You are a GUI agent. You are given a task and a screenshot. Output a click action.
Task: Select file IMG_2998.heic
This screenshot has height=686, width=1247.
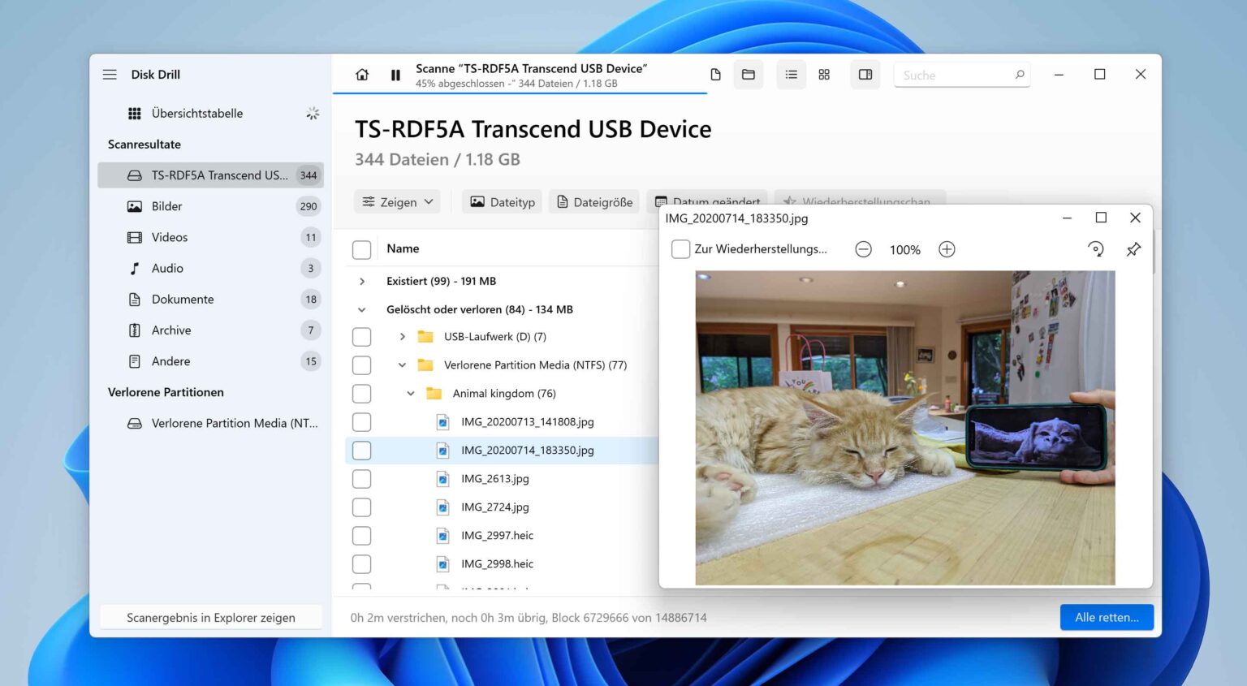click(497, 563)
